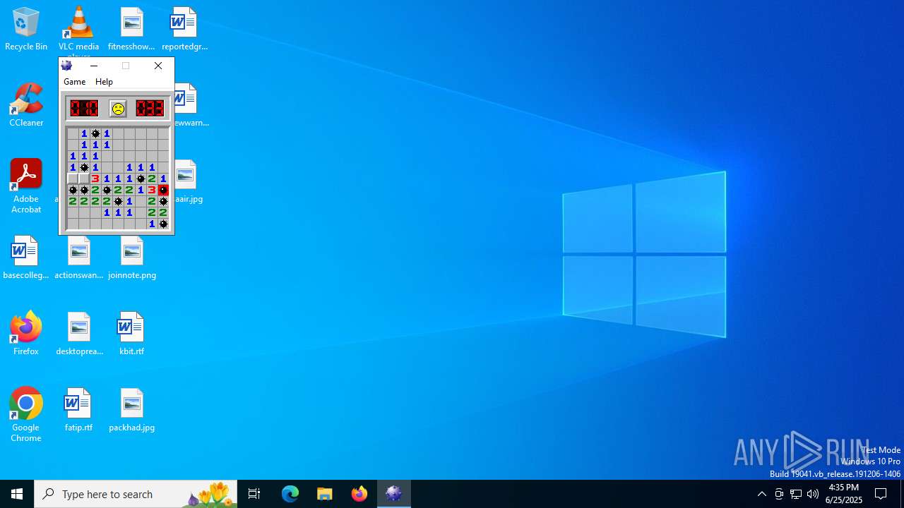The width and height of the screenshot is (904, 508).
Task: Open the Game menu in Minesweeper
Action: tap(74, 82)
